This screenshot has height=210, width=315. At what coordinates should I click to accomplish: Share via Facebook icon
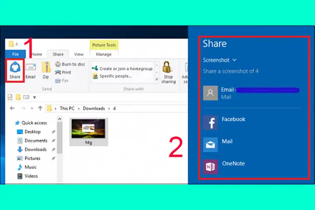[210, 122]
